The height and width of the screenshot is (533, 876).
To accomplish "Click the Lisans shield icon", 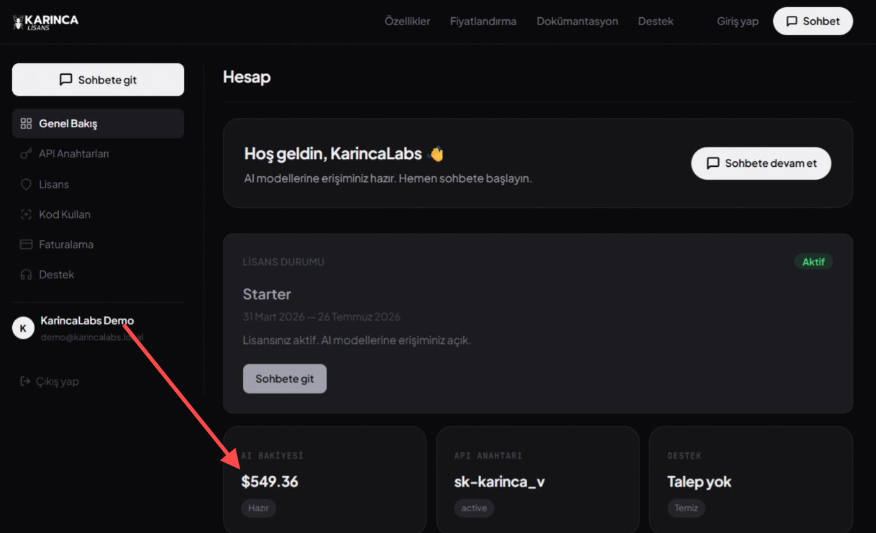I will 26,185.
